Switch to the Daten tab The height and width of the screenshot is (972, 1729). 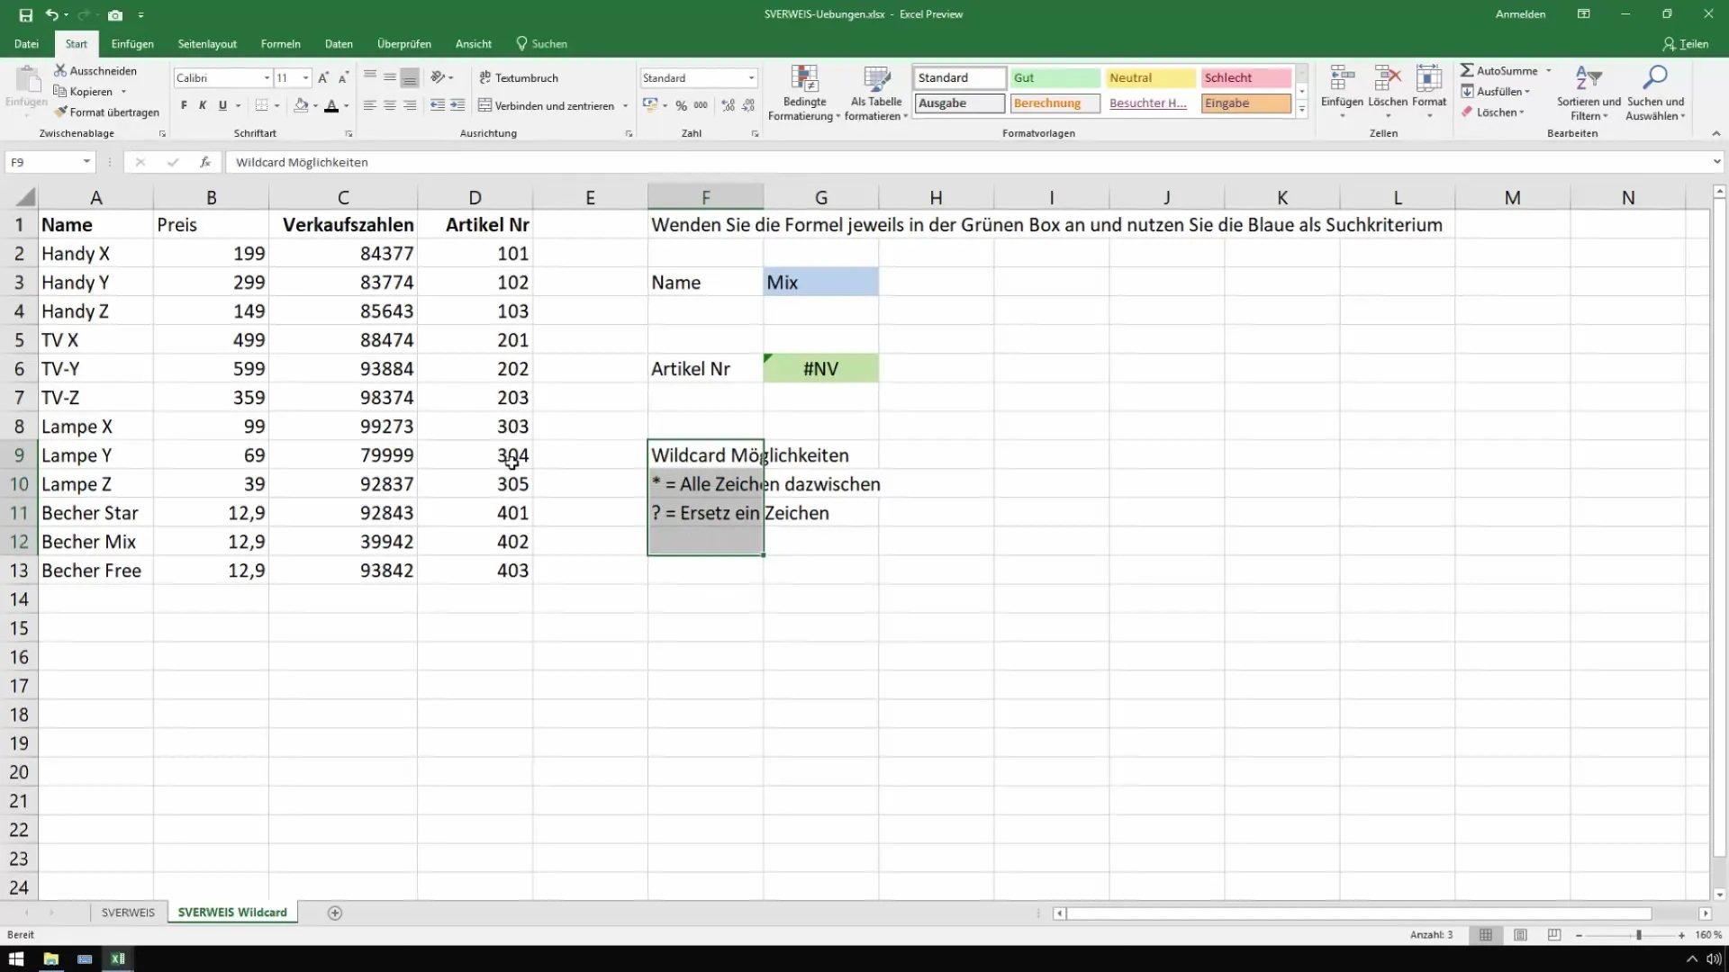pos(339,43)
